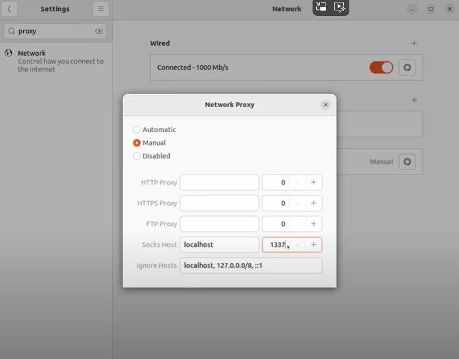Close the Settings window
This screenshot has height=359, width=459.
[450, 9]
